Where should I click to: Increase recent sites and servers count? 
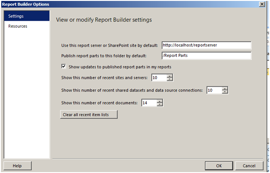tap(170, 76)
